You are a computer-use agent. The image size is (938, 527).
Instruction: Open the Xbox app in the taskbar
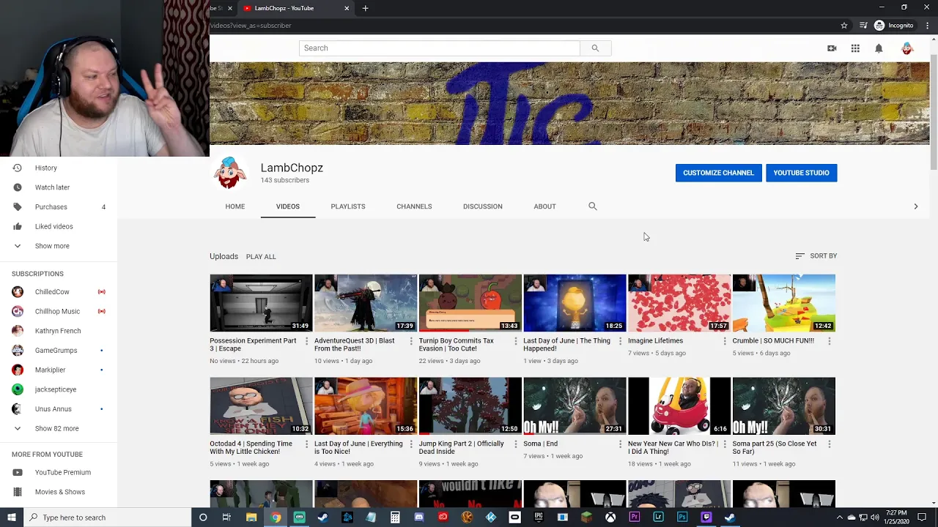(x=610, y=517)
